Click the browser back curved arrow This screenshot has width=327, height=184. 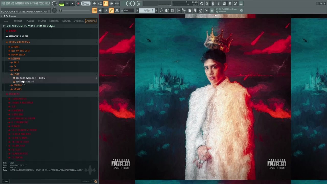click(x=7, y=16)
